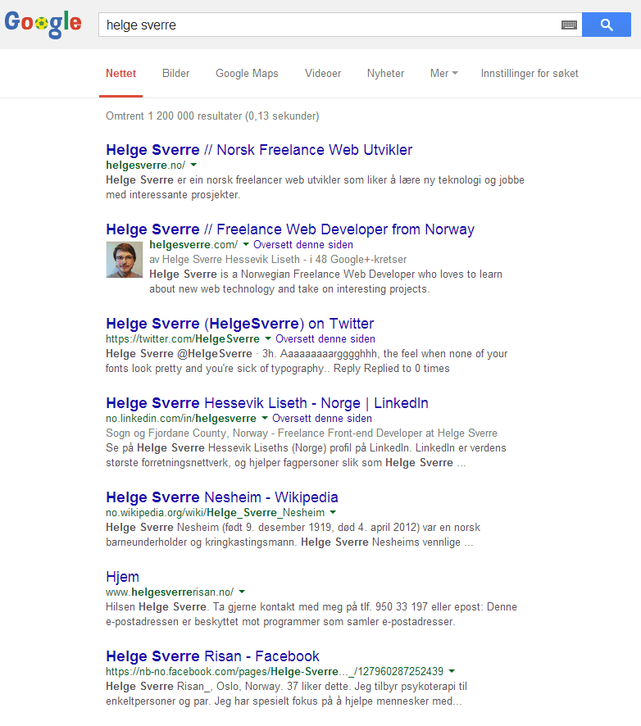Screen dimensions: 641x726
Task: Click 'Oversett denne siden' for helgesverre.com
Action: [x=303, y=244]
